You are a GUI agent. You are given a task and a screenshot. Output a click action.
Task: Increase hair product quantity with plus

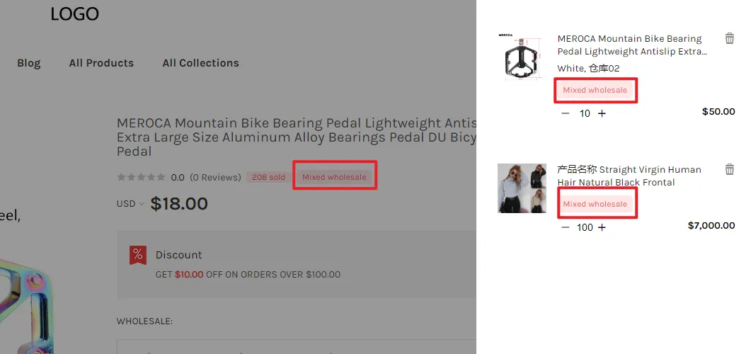point(602,227)
